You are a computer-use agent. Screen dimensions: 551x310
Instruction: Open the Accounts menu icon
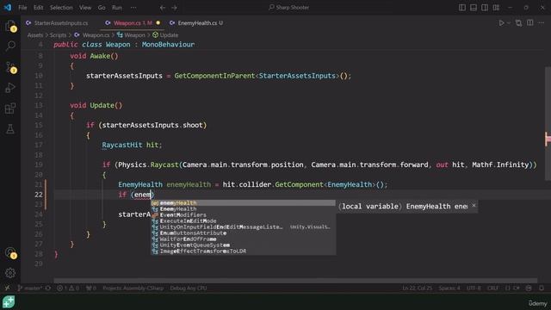coord(10,252)
